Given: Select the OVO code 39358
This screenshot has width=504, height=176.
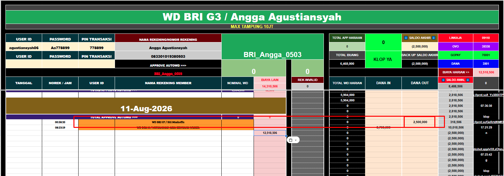Looking at the screenshot, I should [486, 47].
